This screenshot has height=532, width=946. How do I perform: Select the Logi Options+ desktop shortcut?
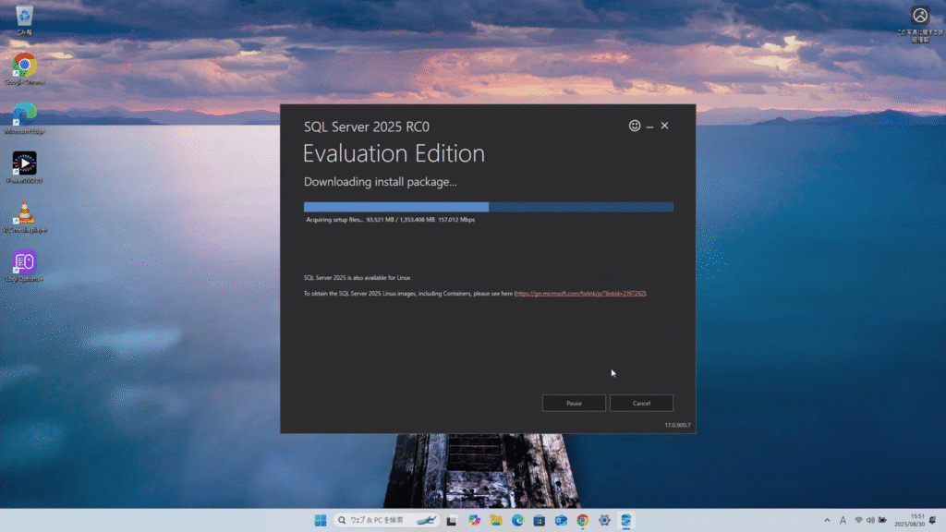pyautogui.click(x=25, y=267)
